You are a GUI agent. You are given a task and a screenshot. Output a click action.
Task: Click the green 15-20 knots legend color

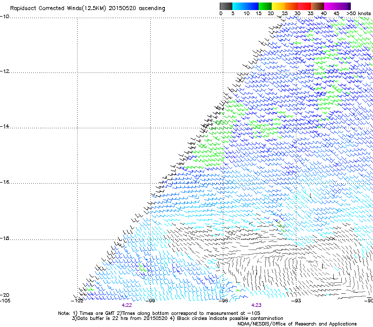tap(265, 6)
